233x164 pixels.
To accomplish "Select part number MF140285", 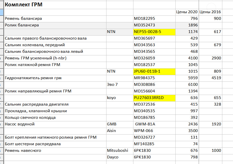I will click(x=154, y=144).
